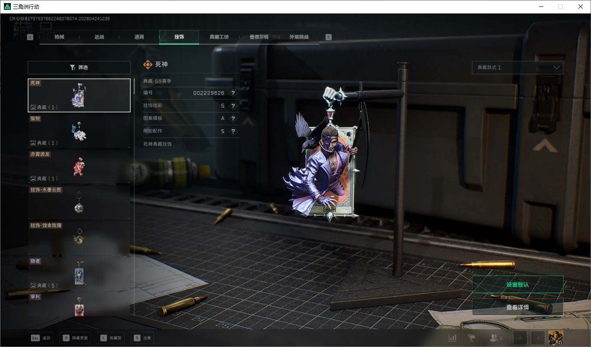The width and height of the screenshot is (591, 347).
Task: Open the 外观挑战 tab
Action: [x=299, y=37]
